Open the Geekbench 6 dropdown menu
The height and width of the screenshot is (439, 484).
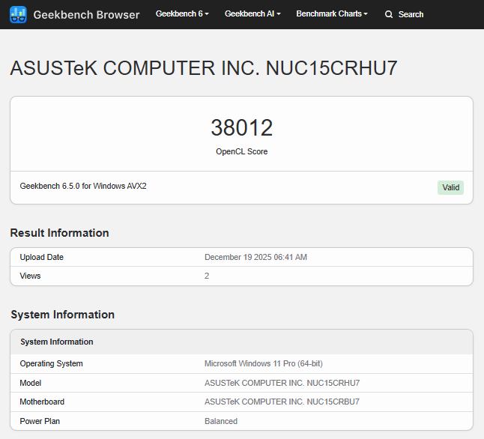click(x=182, y=14)
